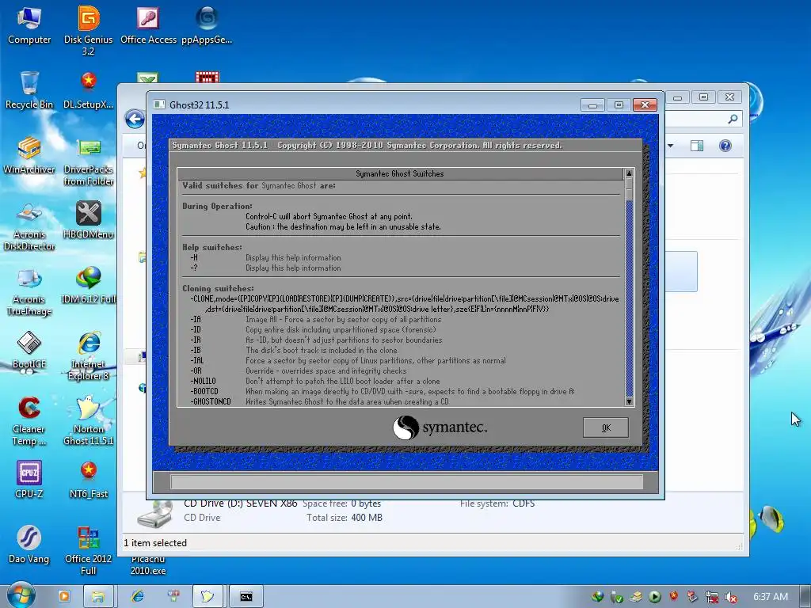Image resolution: width=811 pixels, height=608 pixels.
Task: Launch Norton Ghost 11.5.1 desktop icon
Action: point(89,421)
